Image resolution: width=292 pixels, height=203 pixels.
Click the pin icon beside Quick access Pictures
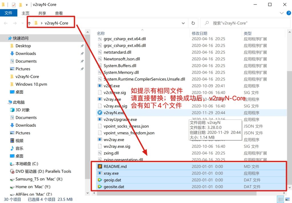pos(82,69)
